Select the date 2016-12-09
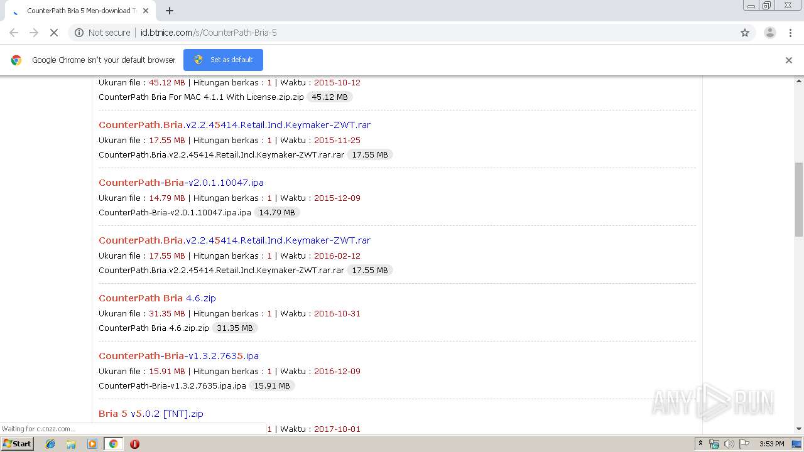The image size is (804, 452). 337,371
